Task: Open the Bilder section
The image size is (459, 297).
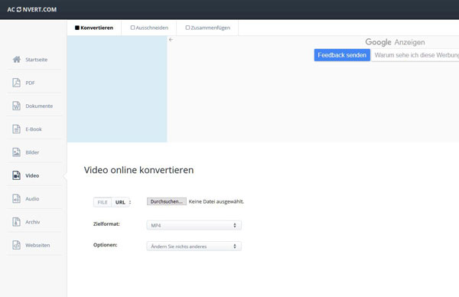Action: point(32,152)
